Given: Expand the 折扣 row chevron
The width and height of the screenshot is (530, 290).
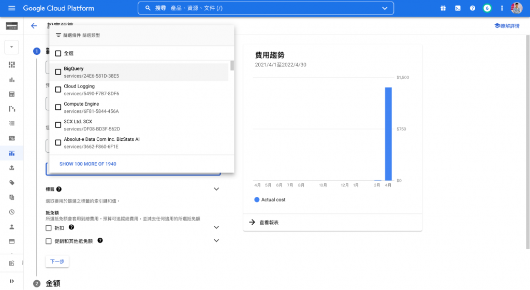Looking at the screenshot, I should [x=216, y=227].
